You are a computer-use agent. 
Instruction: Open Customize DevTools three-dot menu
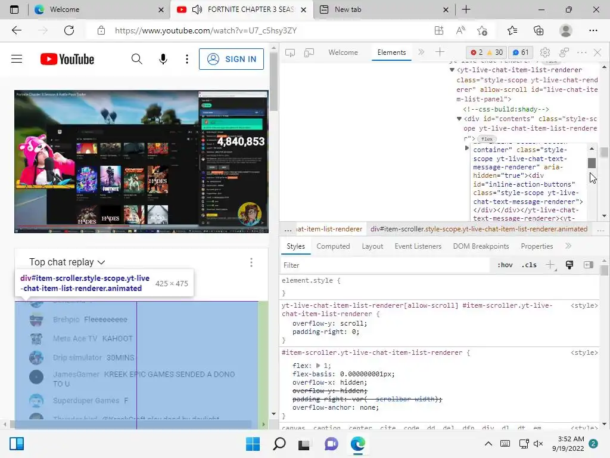pos(582,52)
